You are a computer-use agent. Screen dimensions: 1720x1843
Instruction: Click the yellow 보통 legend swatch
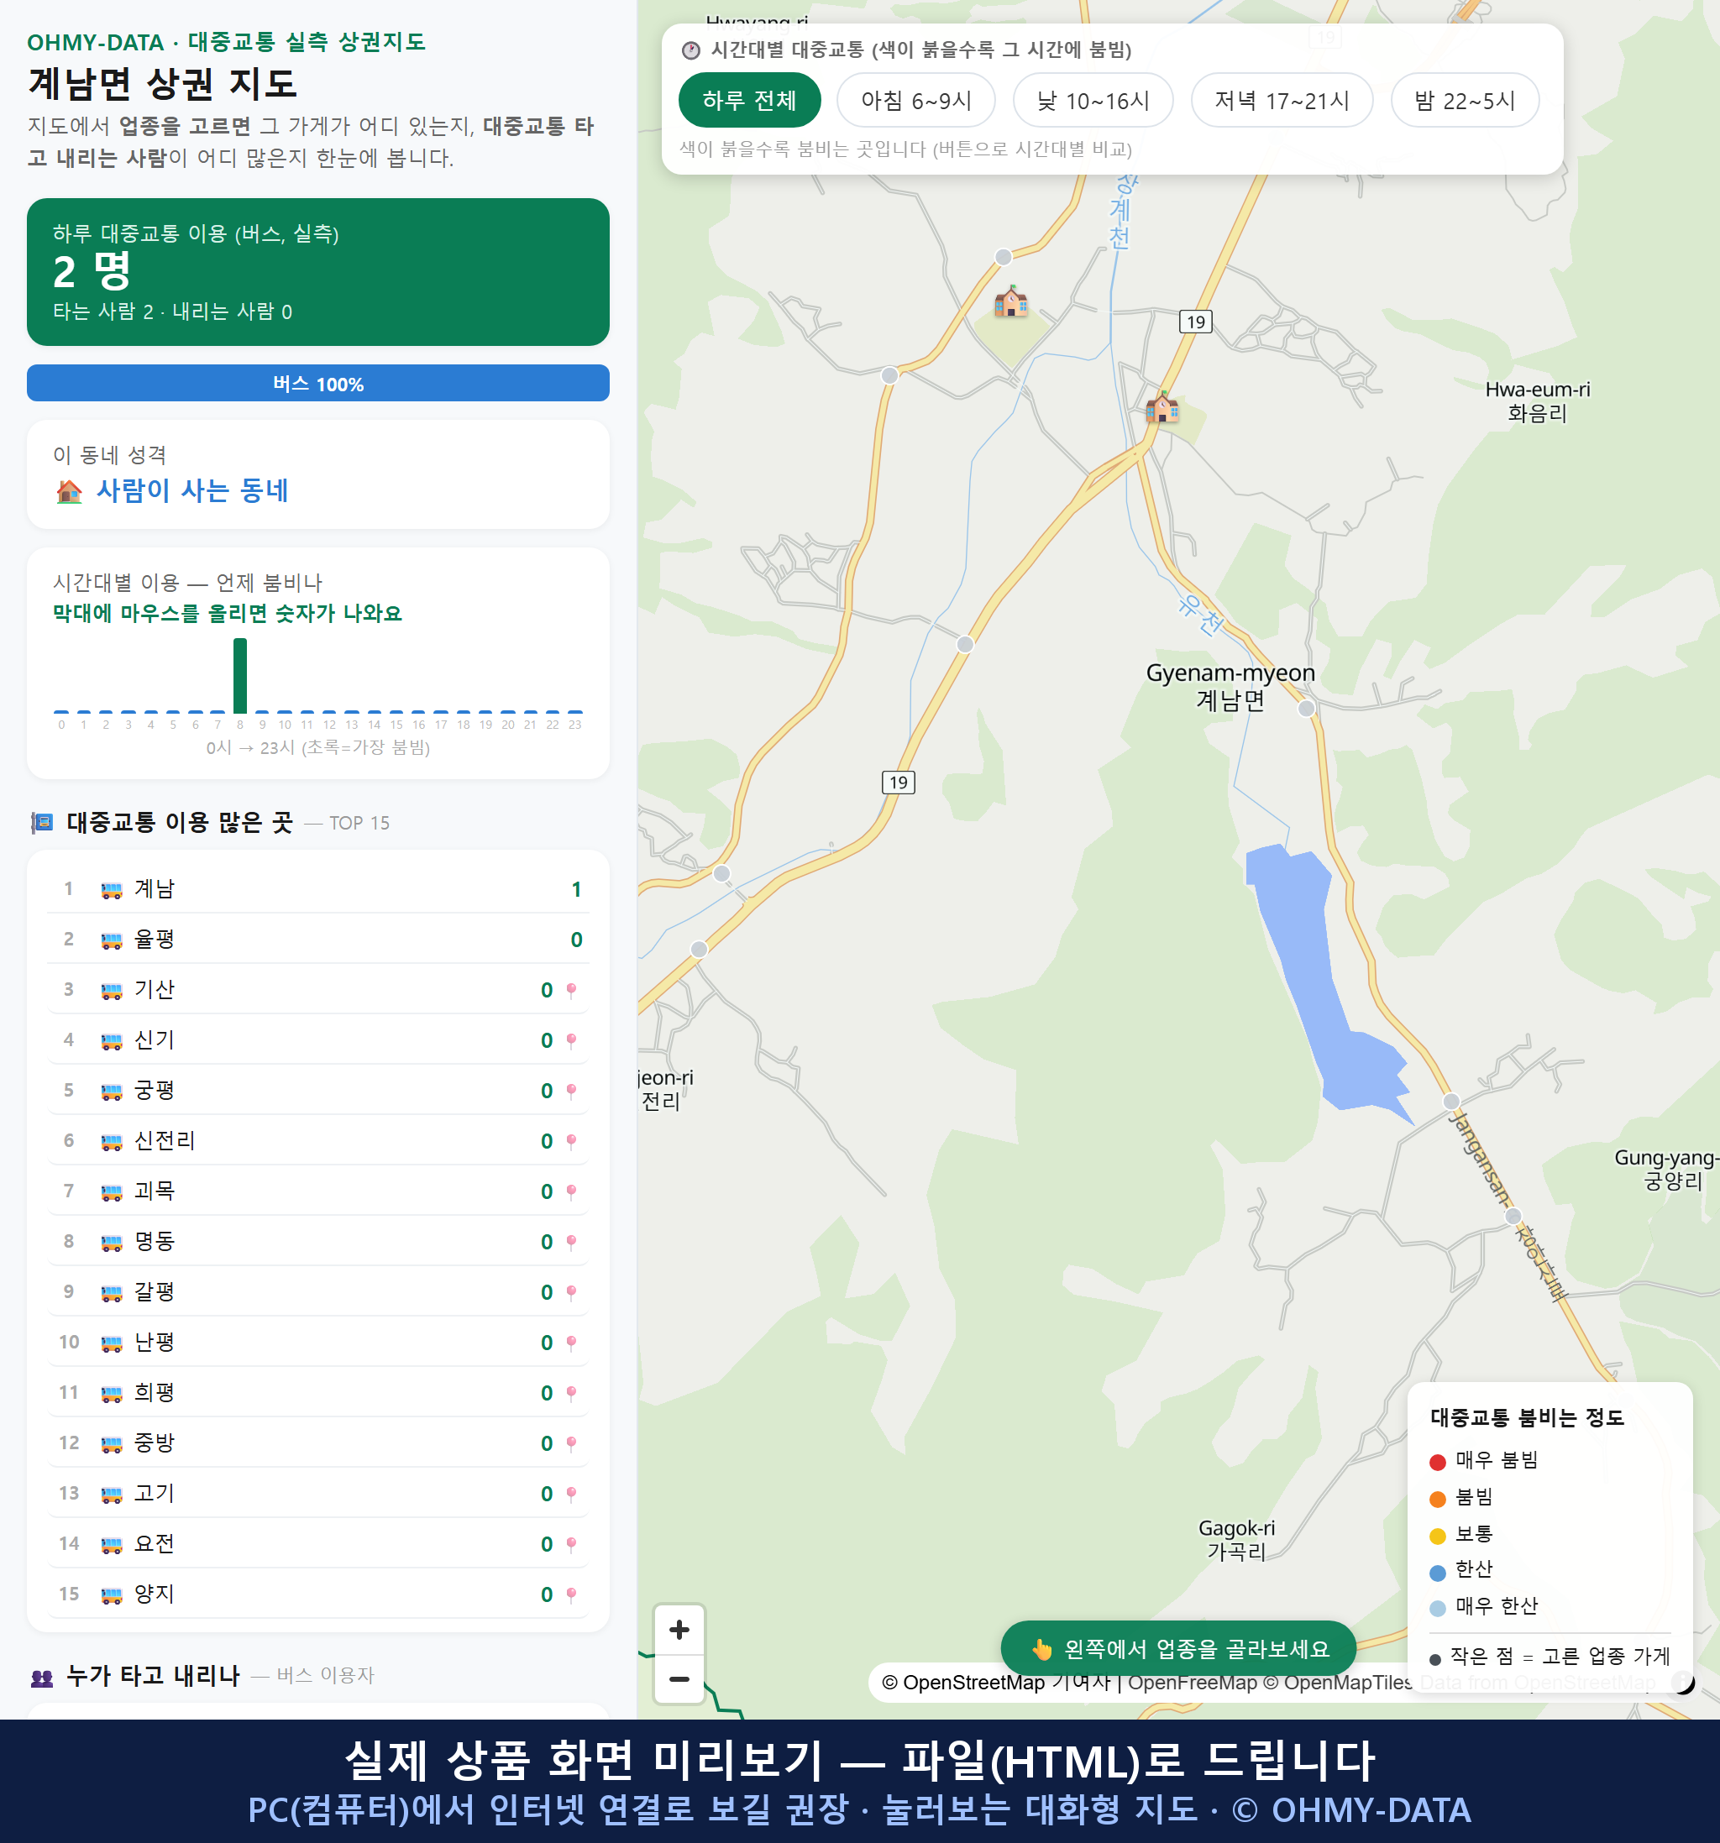[x=1438, y=1537]
